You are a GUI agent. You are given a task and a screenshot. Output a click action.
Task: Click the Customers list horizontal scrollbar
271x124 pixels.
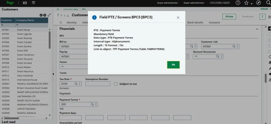tap(11, 118)
